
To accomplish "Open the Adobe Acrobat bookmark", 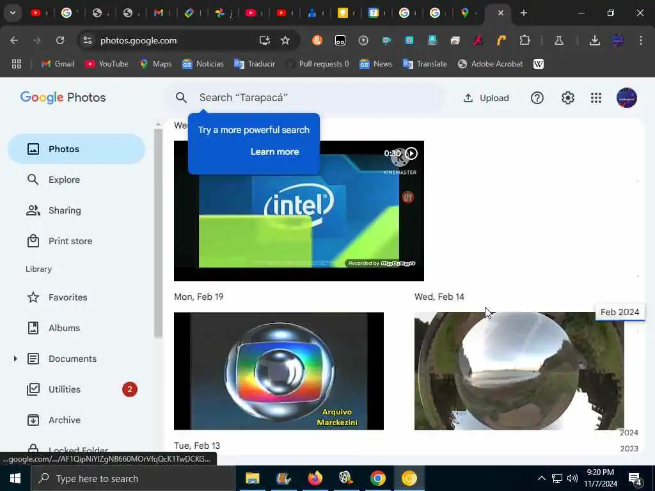I will [x=490, y=64].
